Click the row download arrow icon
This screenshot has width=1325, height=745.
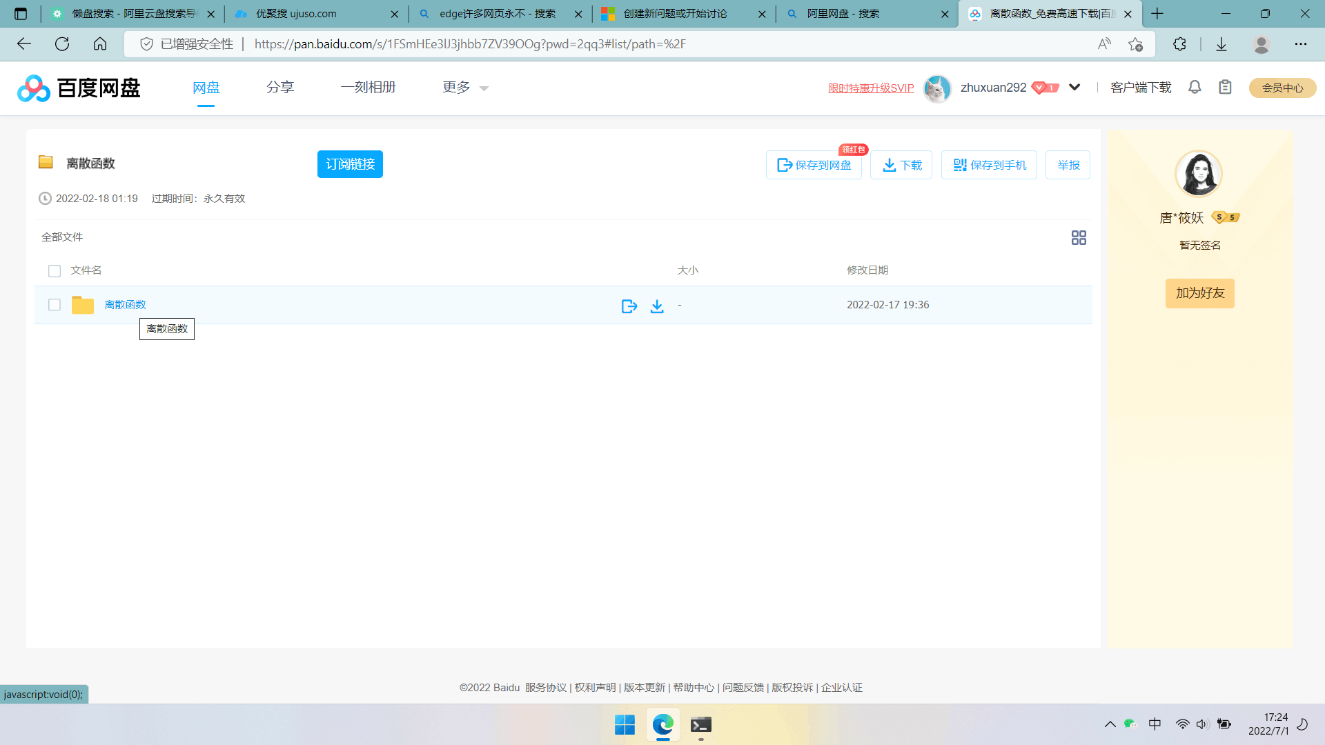point(657,306)
